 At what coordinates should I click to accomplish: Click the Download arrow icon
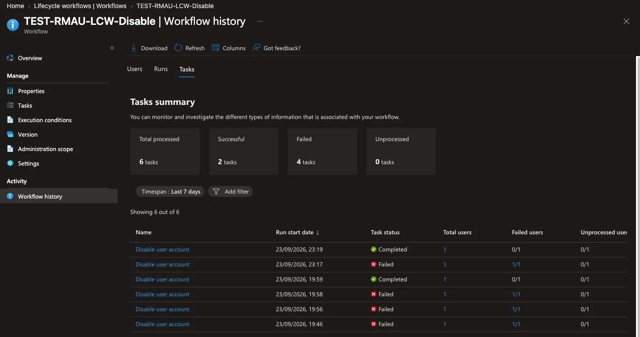coord(133,48)
